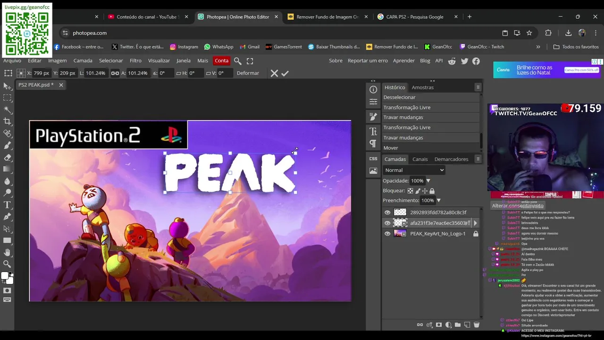Select the Magic Wand tool

(8, 110)
